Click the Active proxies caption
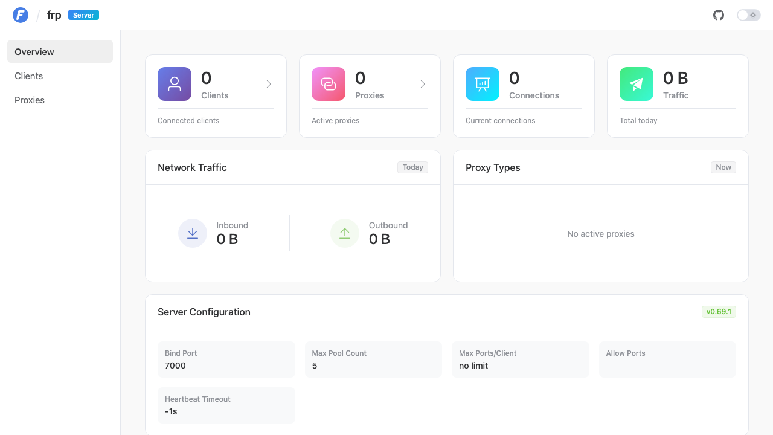Viewport: 773px width, 435px height. coord(335,121)
